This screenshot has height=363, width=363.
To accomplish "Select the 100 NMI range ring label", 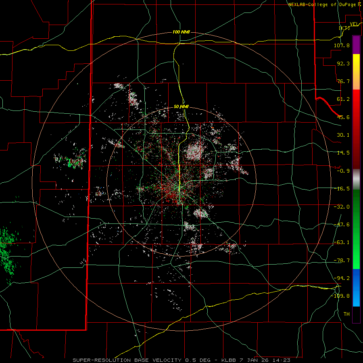I will (181, 32).
